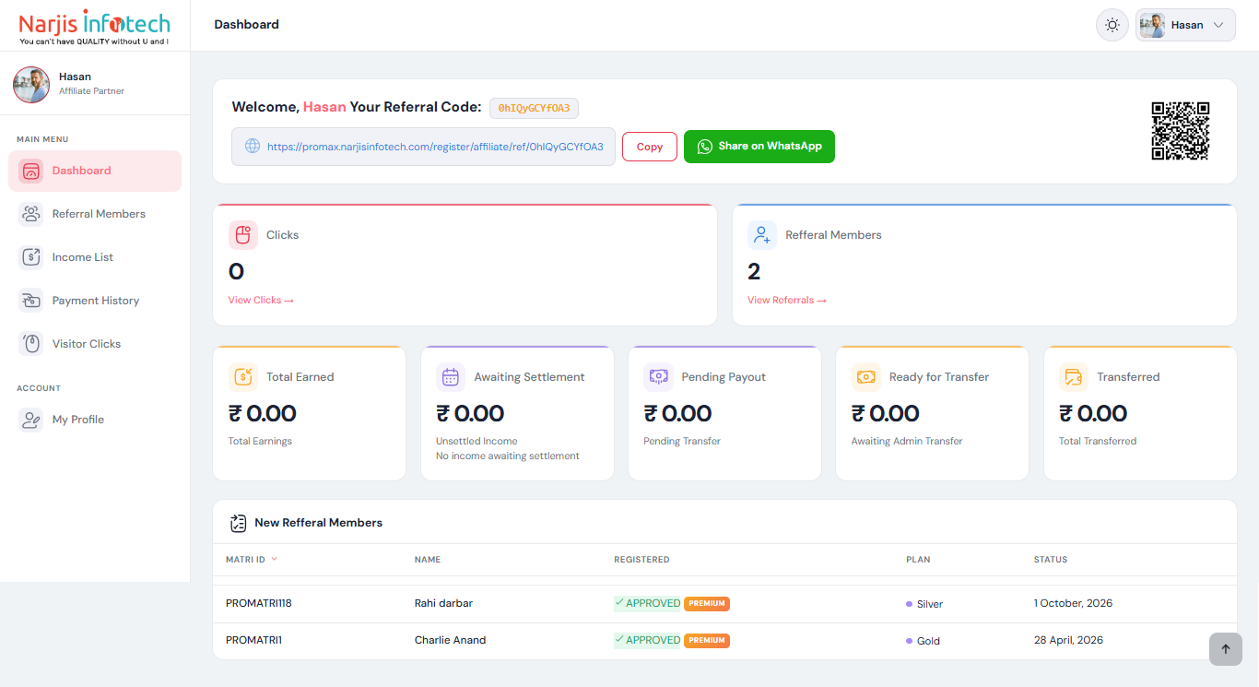The image size is (1259, 687).
Task: Copy the referral link with Copy button
Action: (650, 147)
